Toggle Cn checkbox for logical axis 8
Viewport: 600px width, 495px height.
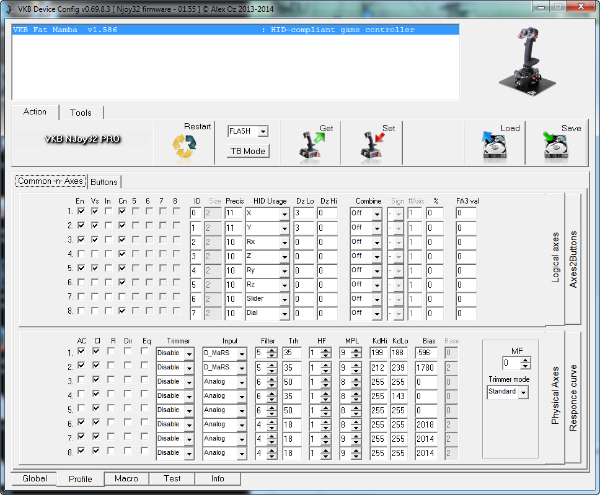(x=122, y=311)
